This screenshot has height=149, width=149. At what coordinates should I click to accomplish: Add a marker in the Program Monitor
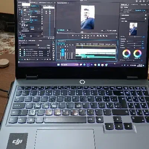point(73,36)
